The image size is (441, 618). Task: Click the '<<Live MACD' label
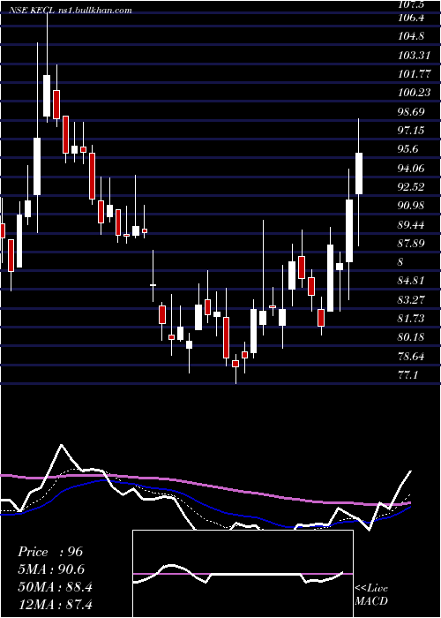(x=371, y=594)
